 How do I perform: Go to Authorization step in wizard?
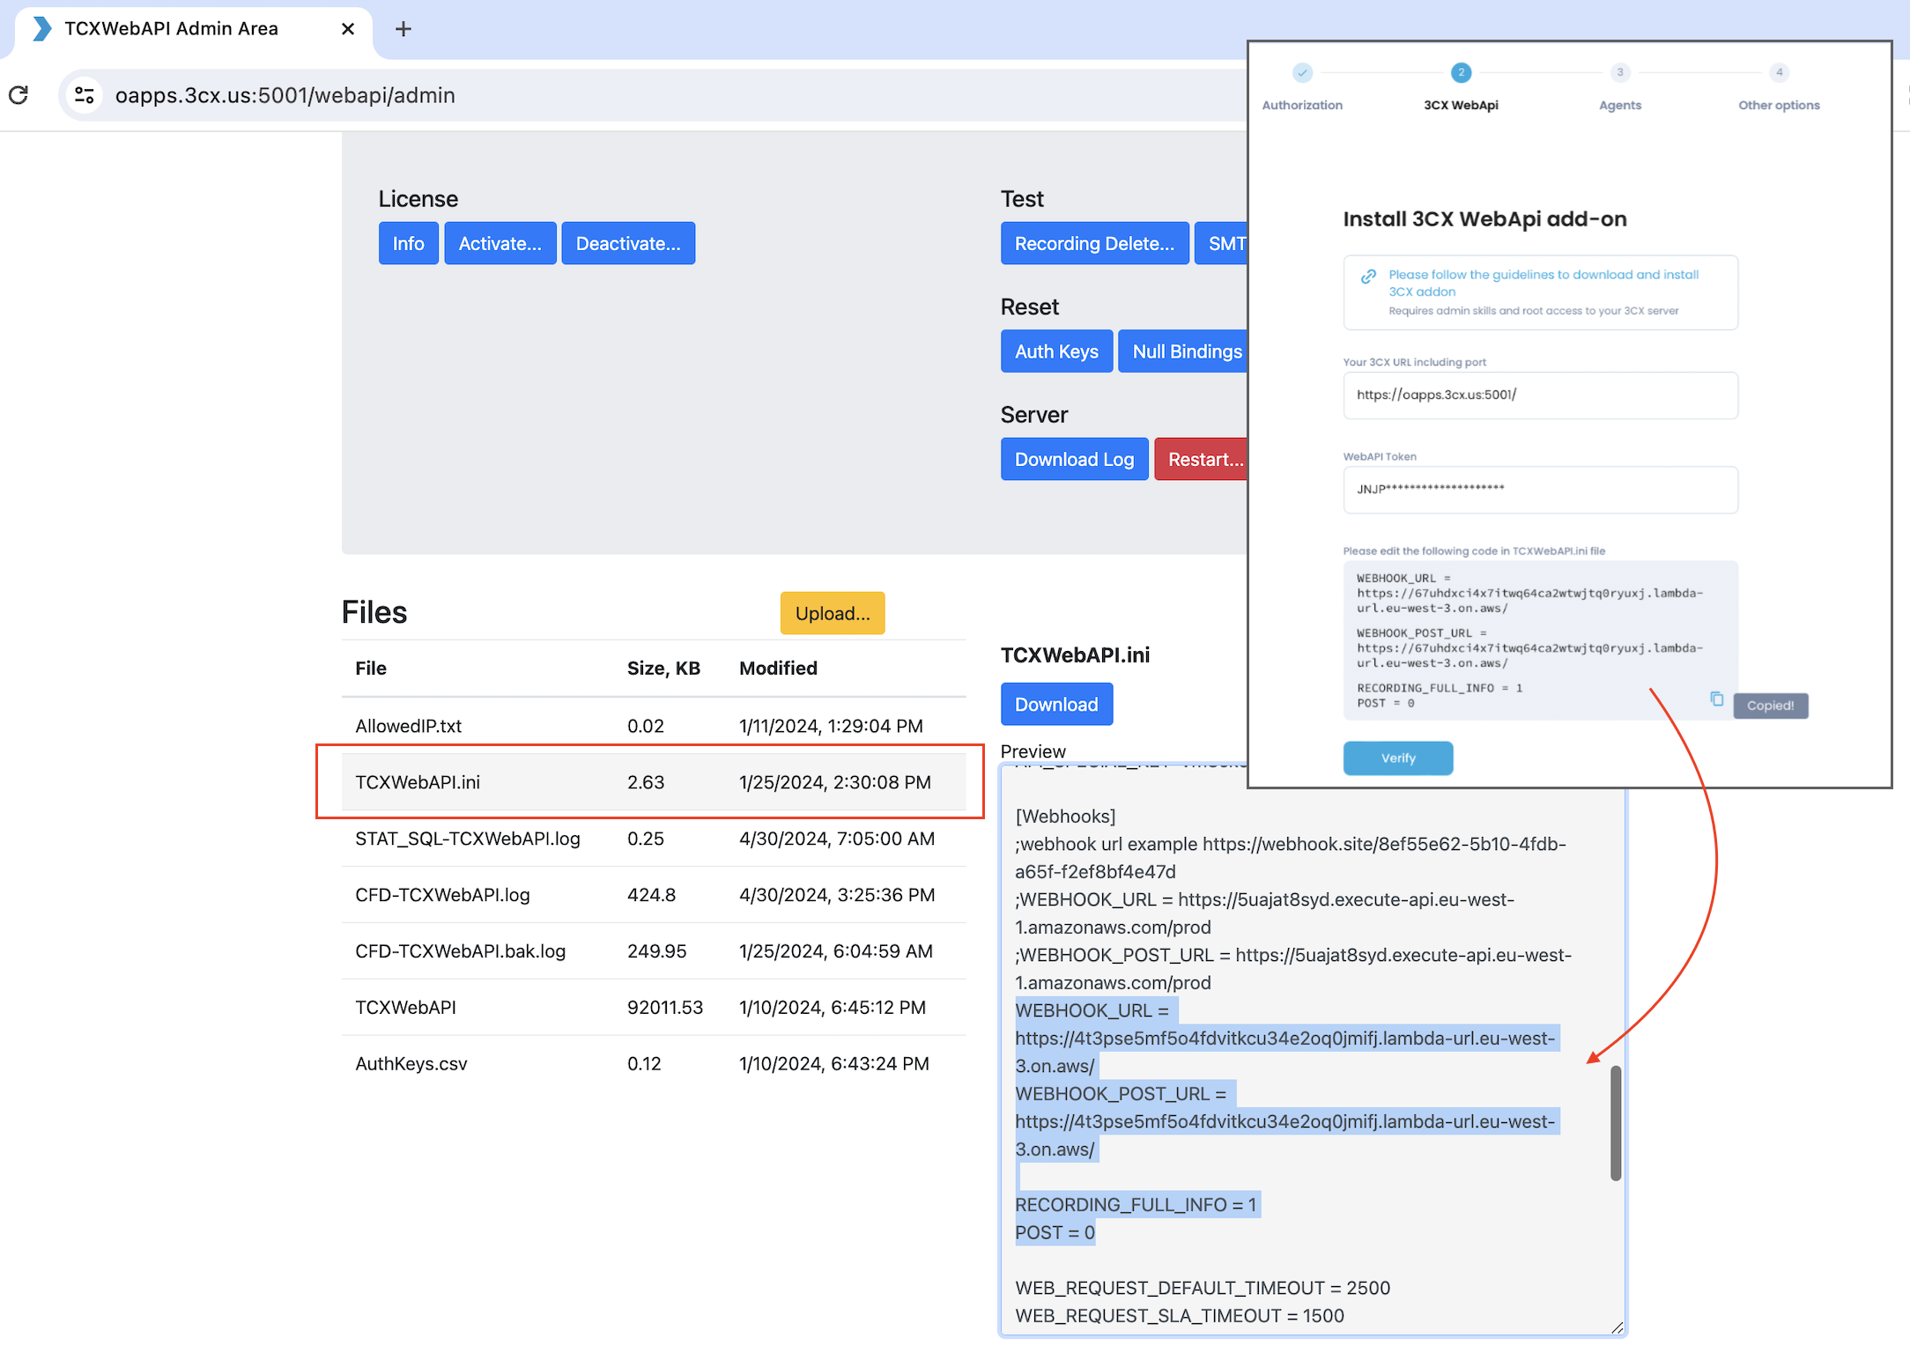coord(1302,86)
